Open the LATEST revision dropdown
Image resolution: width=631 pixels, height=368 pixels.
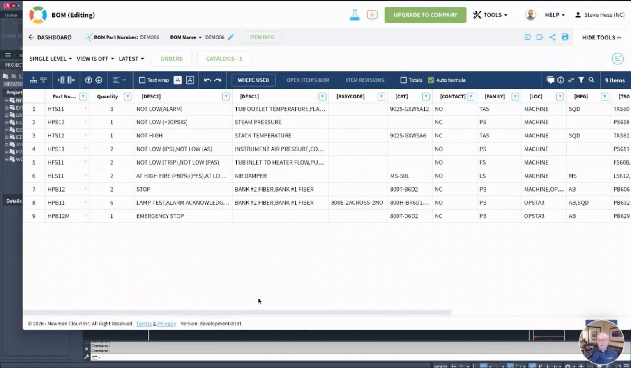(131, 59)
